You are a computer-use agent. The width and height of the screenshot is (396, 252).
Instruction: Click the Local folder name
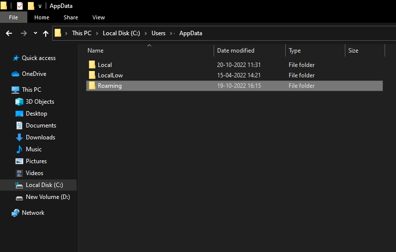(105, 65)
